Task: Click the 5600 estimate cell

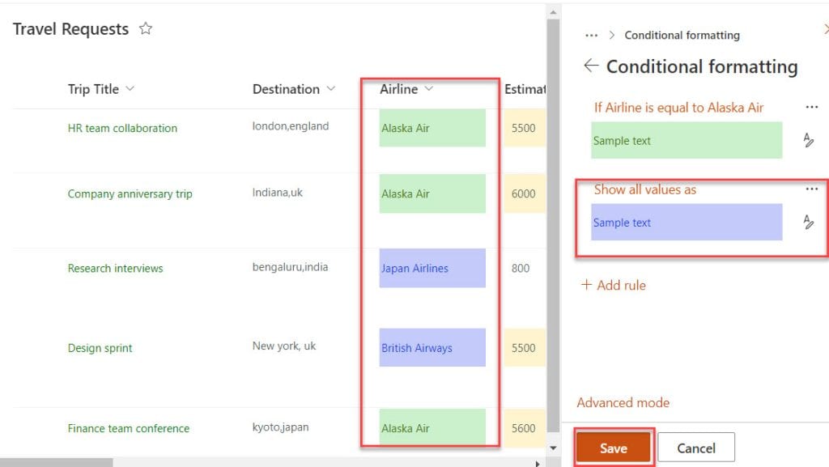Action: point(525,427)
